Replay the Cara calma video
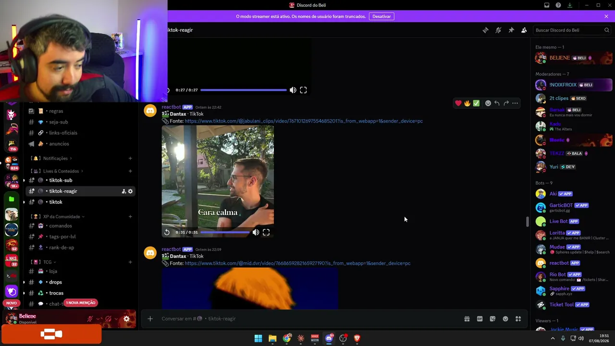Viewport: 615px width, 346px height. [167, 232]
